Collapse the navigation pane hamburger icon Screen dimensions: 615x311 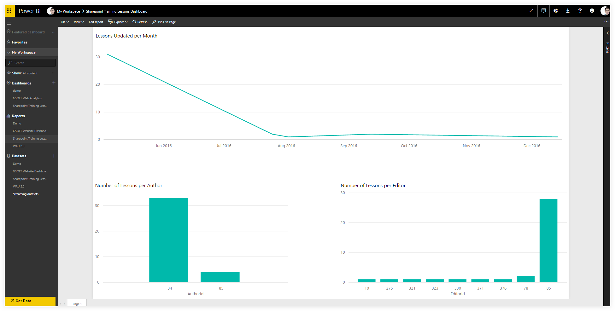[x=9, y=23]
